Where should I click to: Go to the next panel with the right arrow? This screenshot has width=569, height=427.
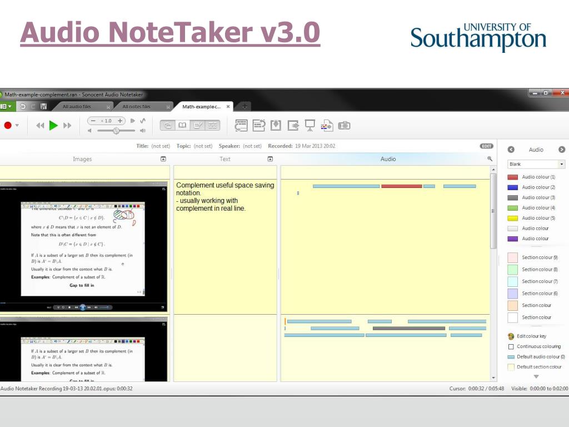562,150
